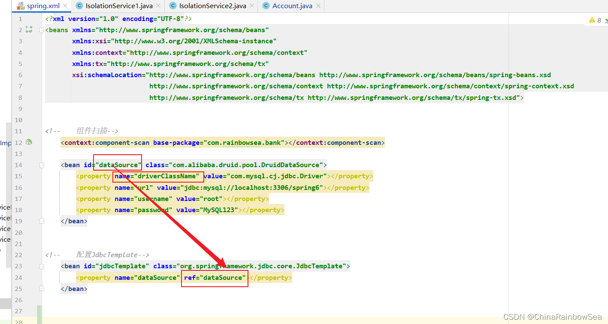Close the IsolationService1.java tab

coord(157,6)
